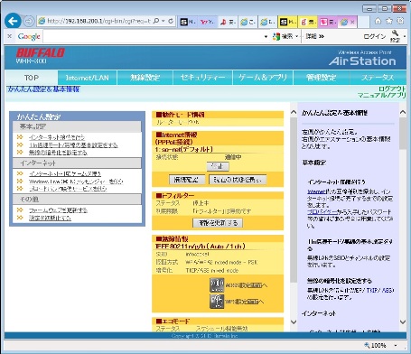Close the Google toolbar with X
This screenshot has height=354, width=411.
(10, 36)
